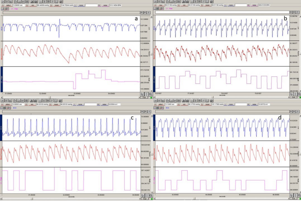The image size is (301, 201).
Task: Select the I-beam selection tool in panel a
Action: 146,94
